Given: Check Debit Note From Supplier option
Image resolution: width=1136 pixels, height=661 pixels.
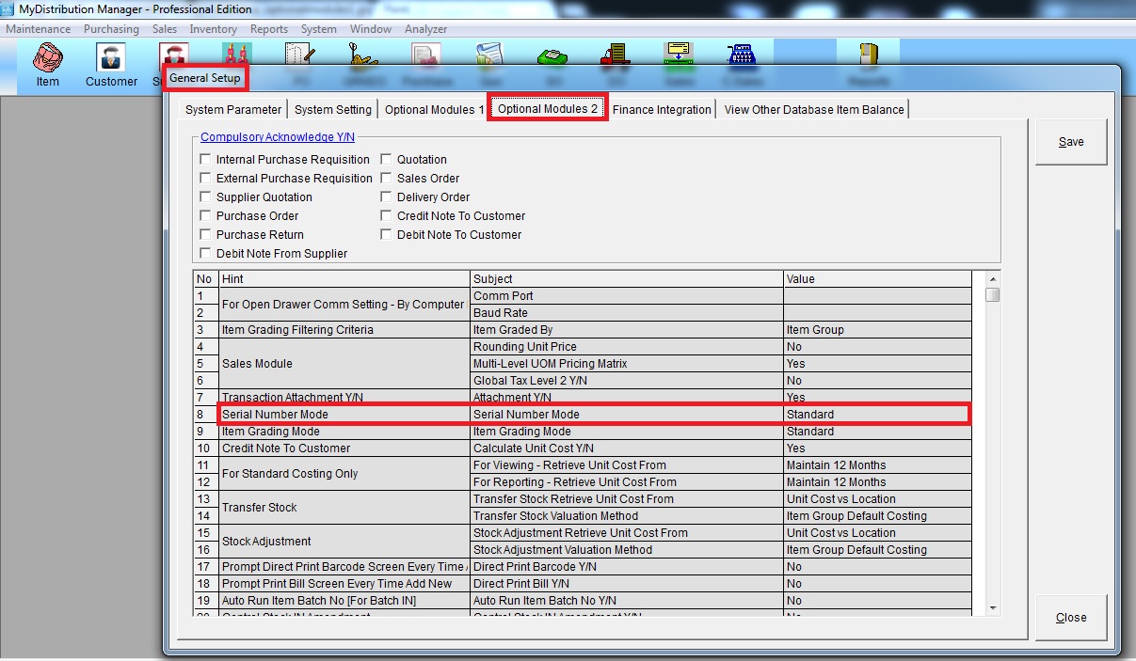Looking at the screenshot, I should point(206,254).
